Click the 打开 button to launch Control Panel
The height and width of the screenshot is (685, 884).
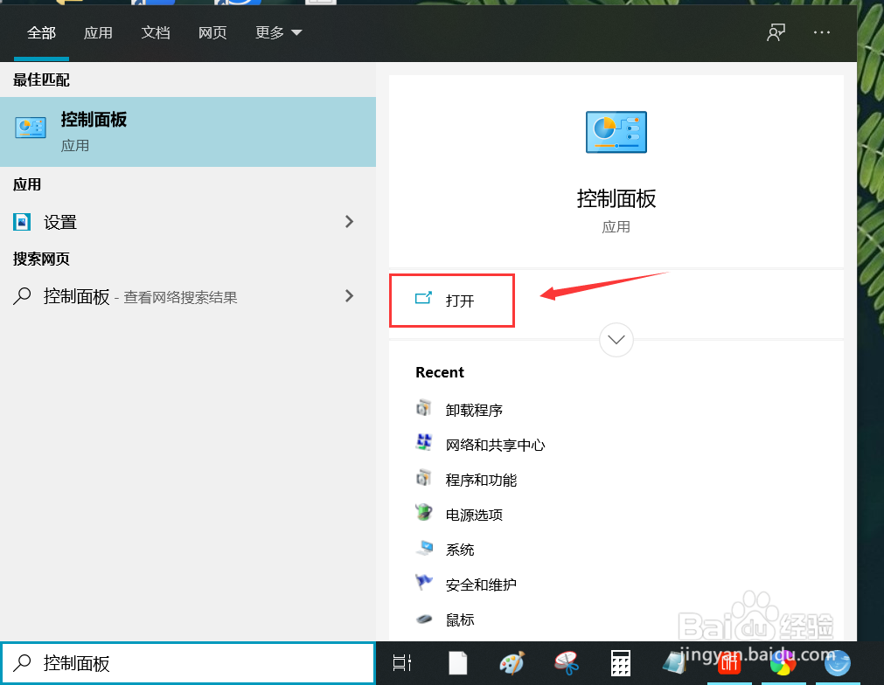[451, 300]
